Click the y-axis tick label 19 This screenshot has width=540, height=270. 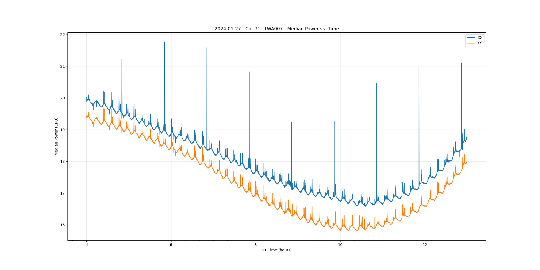63,130
